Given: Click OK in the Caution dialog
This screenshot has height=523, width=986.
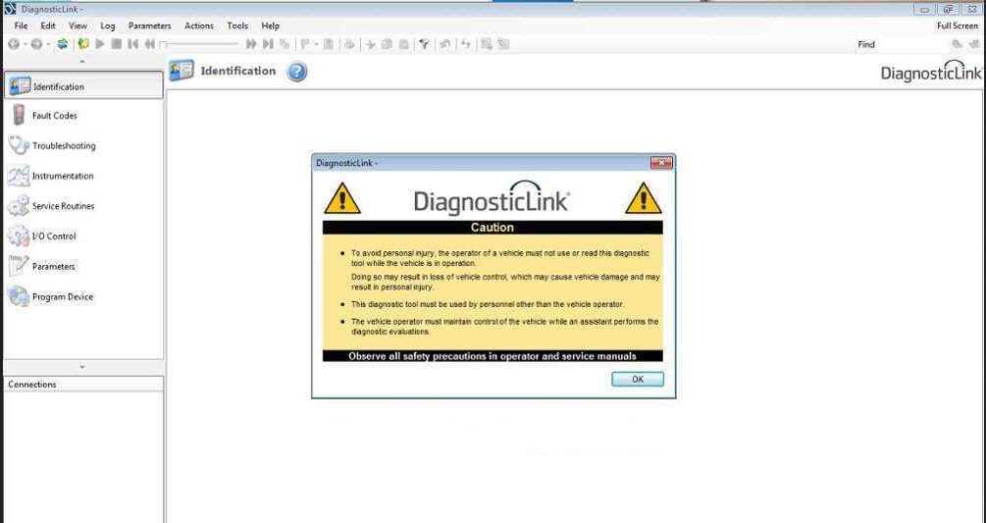Looking at the screenshot, I should (638, 379).
